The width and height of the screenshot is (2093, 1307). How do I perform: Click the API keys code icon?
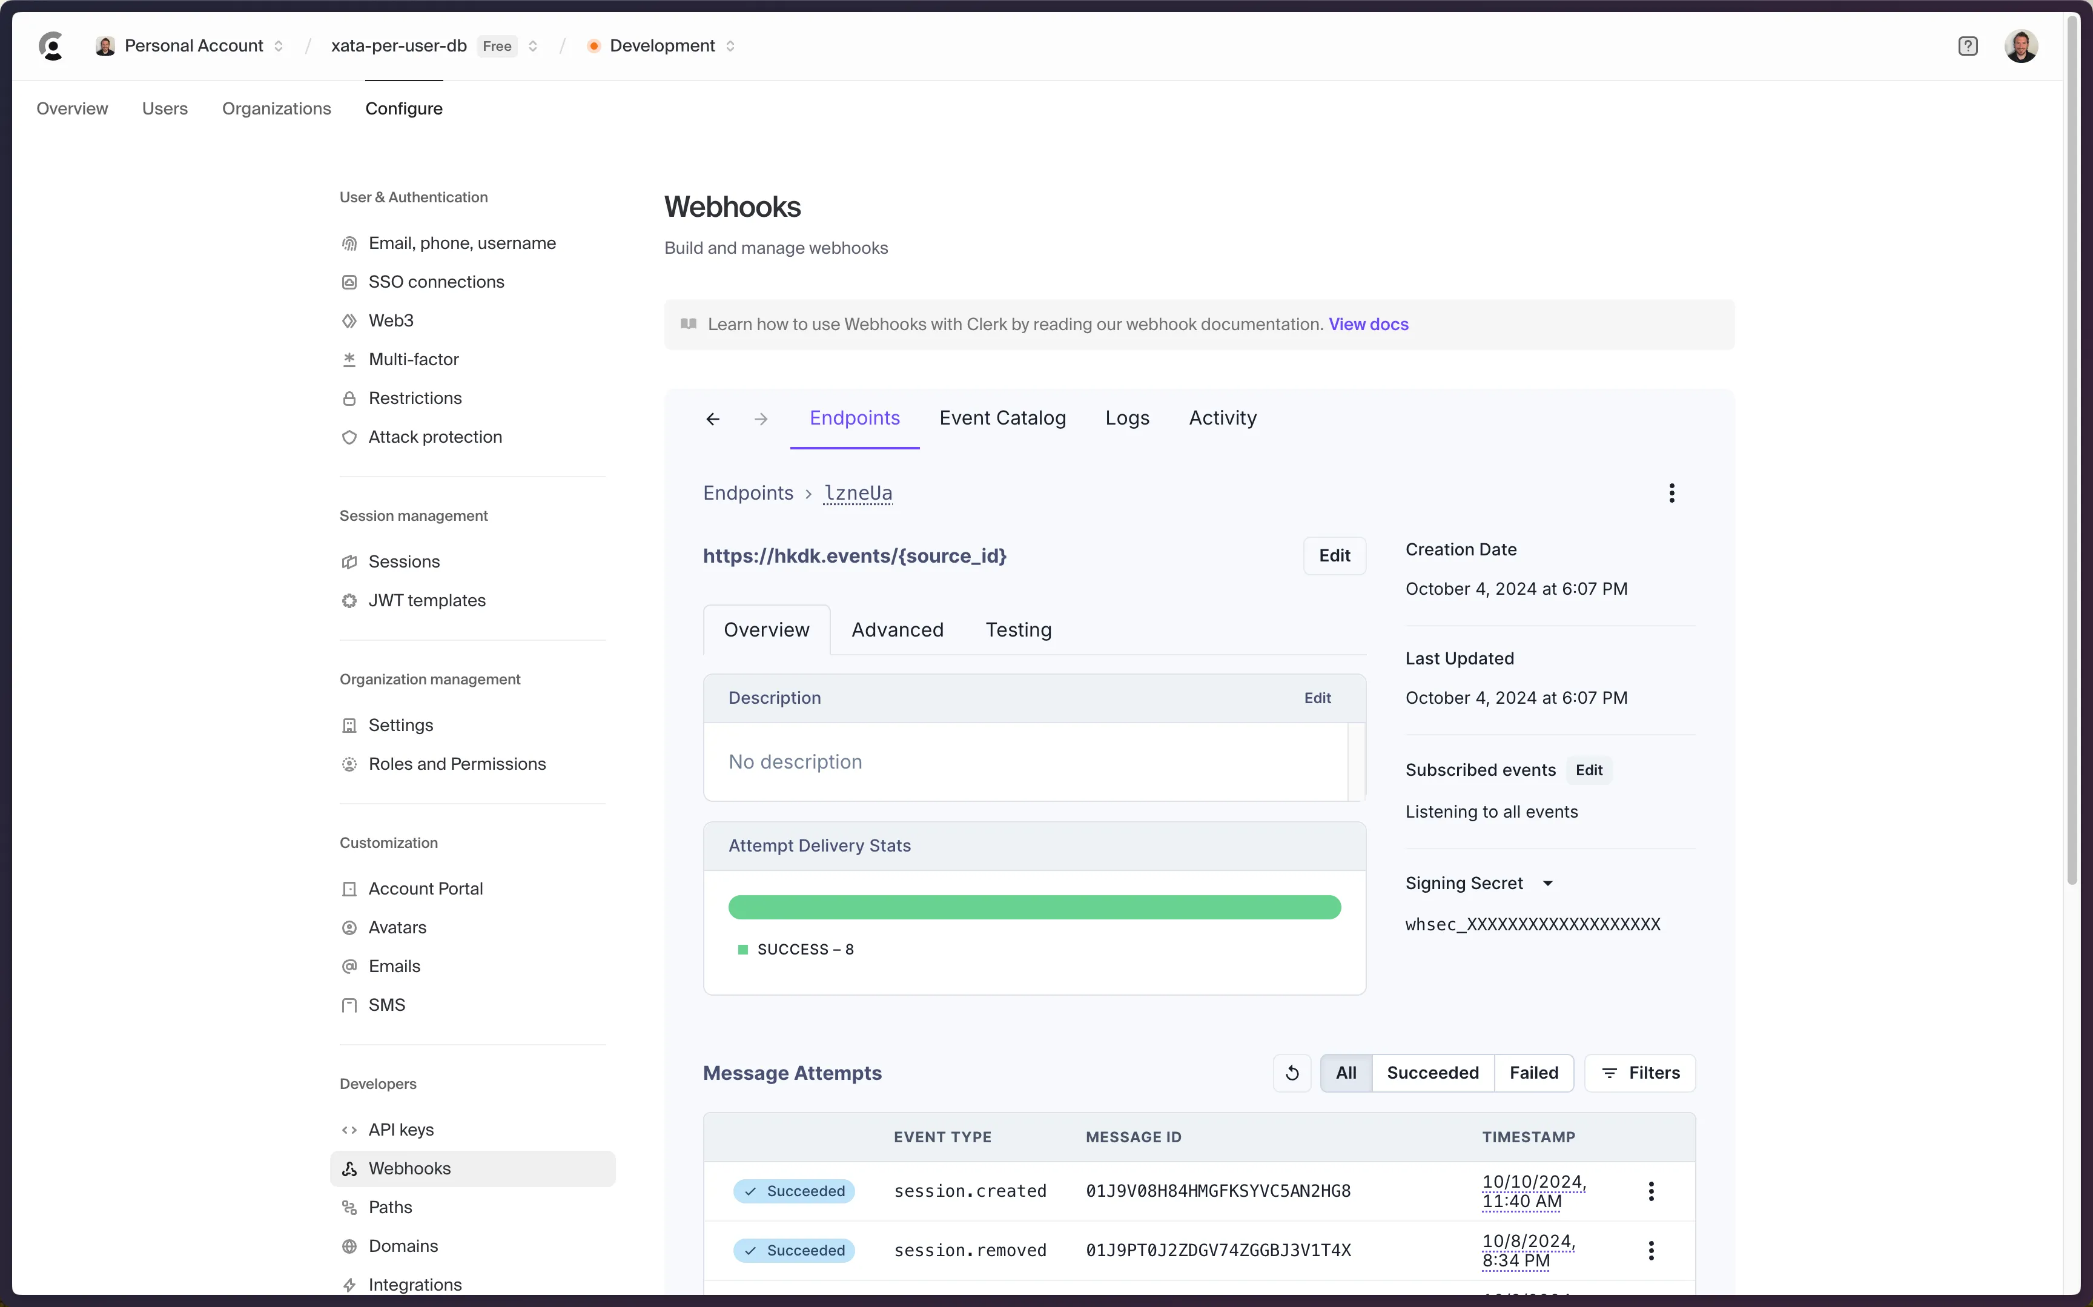point(349,1130)
